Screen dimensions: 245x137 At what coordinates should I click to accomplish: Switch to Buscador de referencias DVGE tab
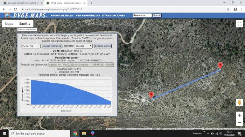coord(22,3)
